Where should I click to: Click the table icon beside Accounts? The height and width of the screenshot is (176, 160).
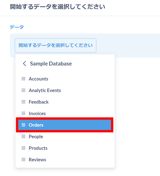pyautogui.click(x=23, y=79)
